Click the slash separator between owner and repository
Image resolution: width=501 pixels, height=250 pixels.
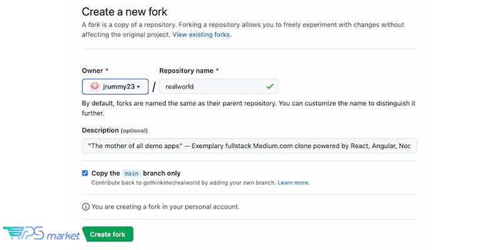pyautogui.click(x=154, y=87)
